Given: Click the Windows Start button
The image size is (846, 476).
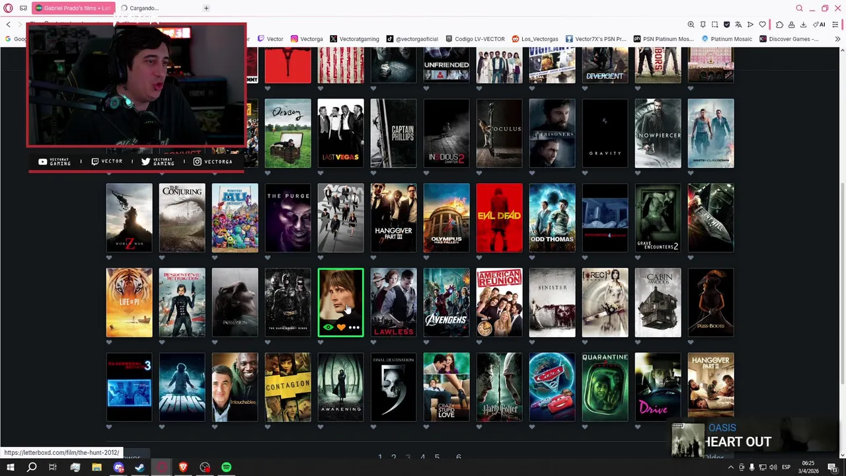Looking at the screenshot, I should pyautogui.click(x=10, y=467).
